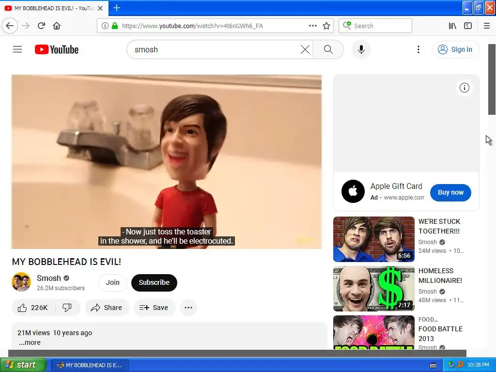Click the page vertical scrollbar thumb
496x372 pixels.
(492, 79)
